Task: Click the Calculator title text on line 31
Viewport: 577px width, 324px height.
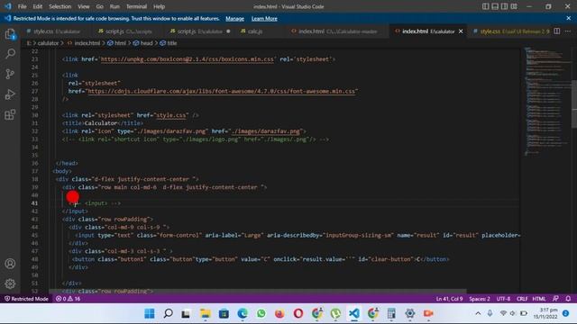Action: pos(100,123)
